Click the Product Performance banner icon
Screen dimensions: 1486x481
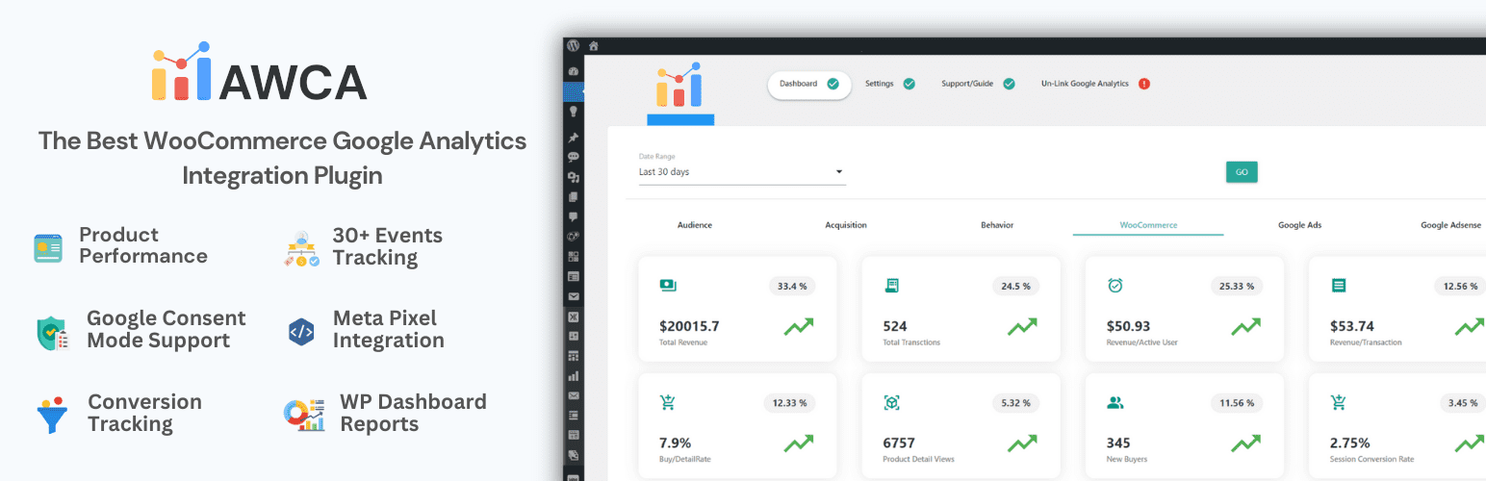[x=47, y=246]
